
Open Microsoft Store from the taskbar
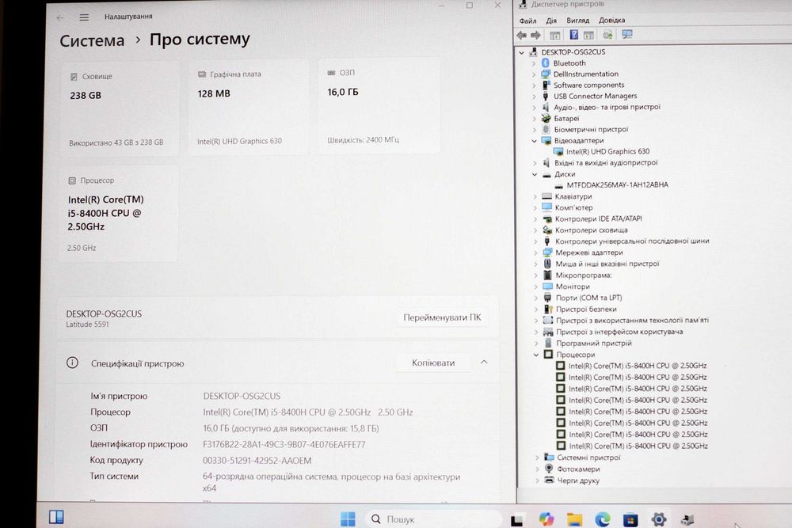click(x=630, y=519)
